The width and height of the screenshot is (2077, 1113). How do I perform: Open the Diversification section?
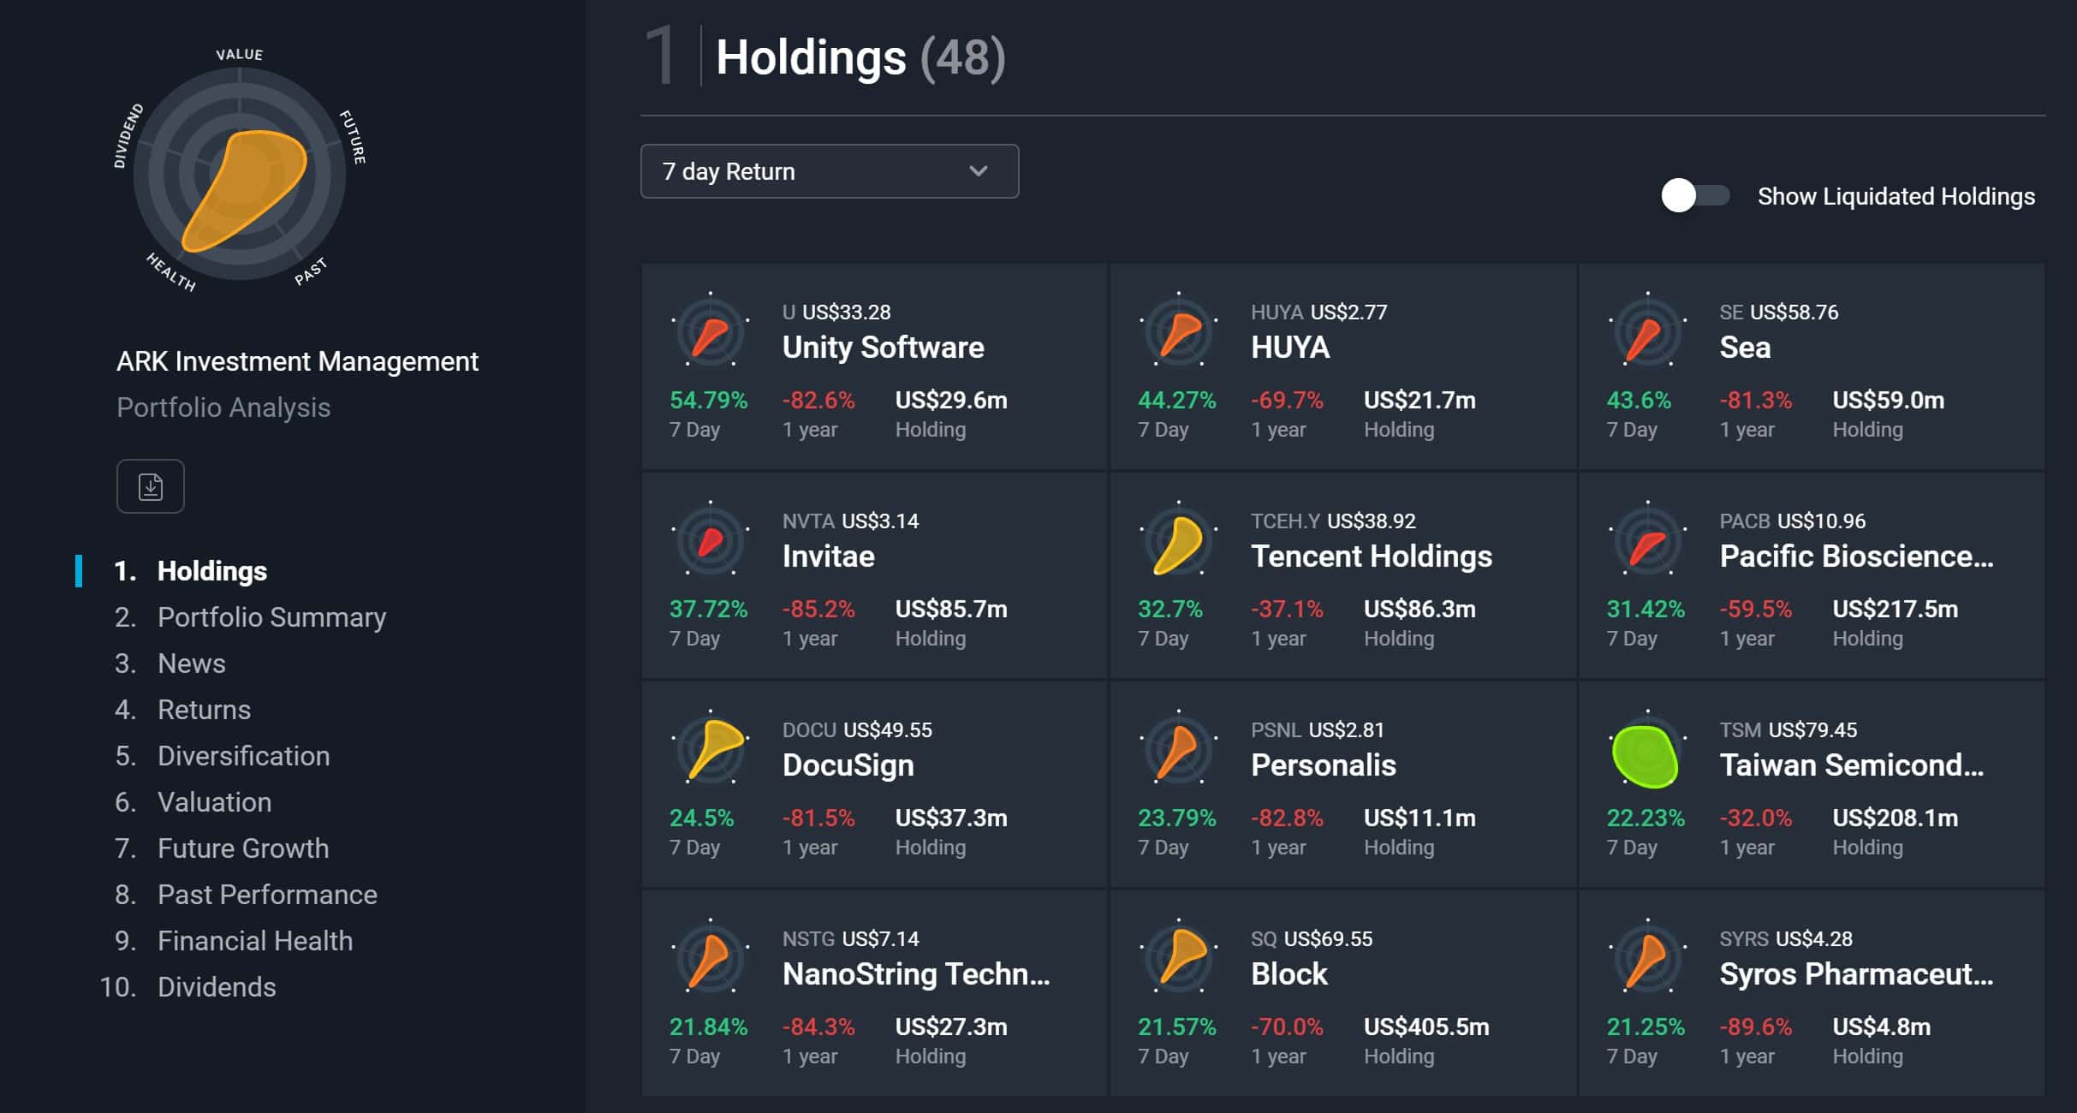tap(243, 756)
